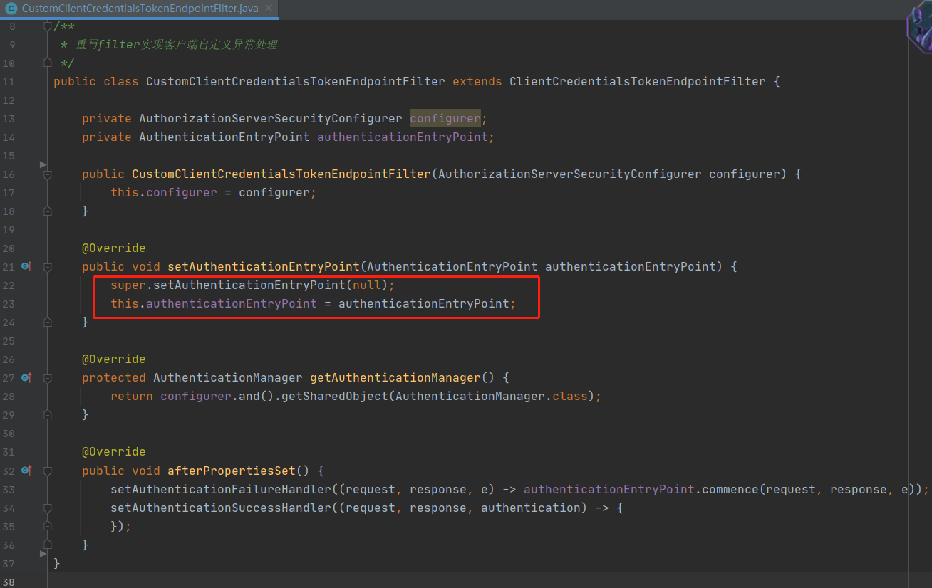Click 'commence' method call on line 33
Viewport: 932px width, 588px height.
coord(730,489)
